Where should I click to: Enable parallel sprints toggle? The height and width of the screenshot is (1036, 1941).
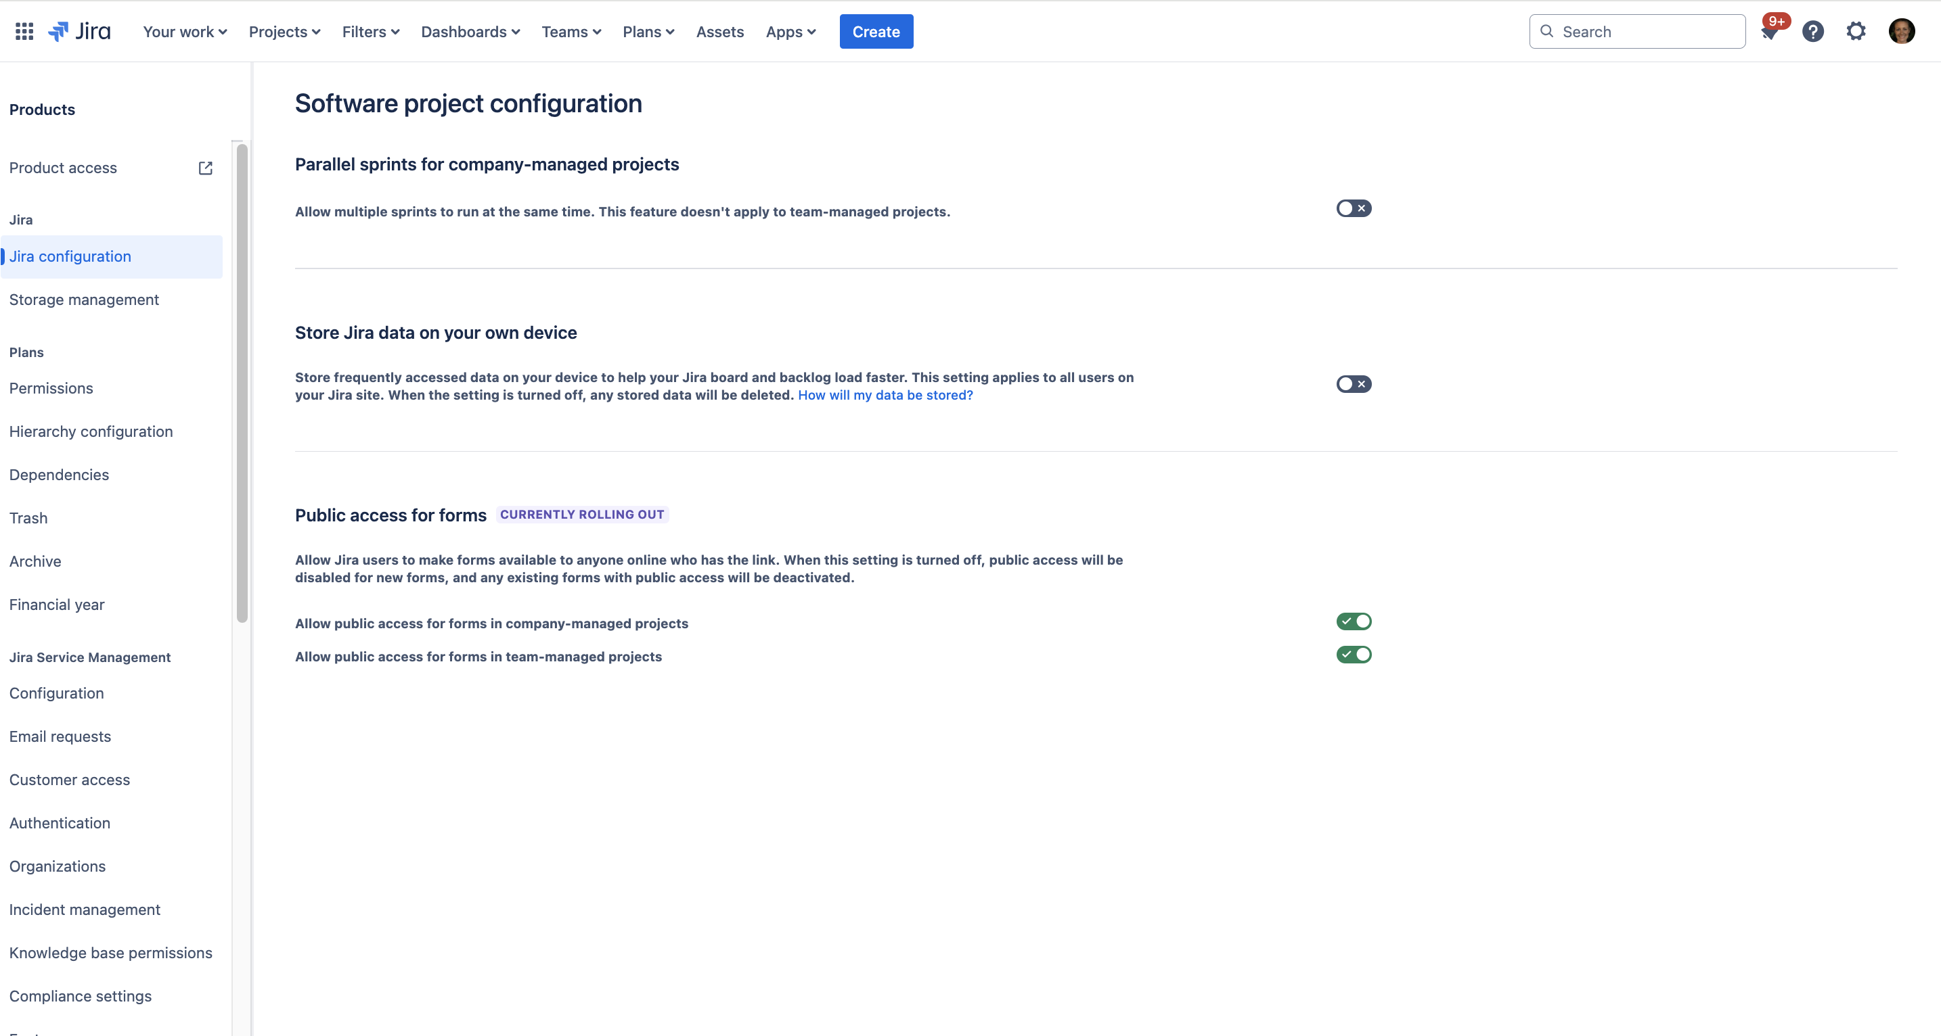1354,208
